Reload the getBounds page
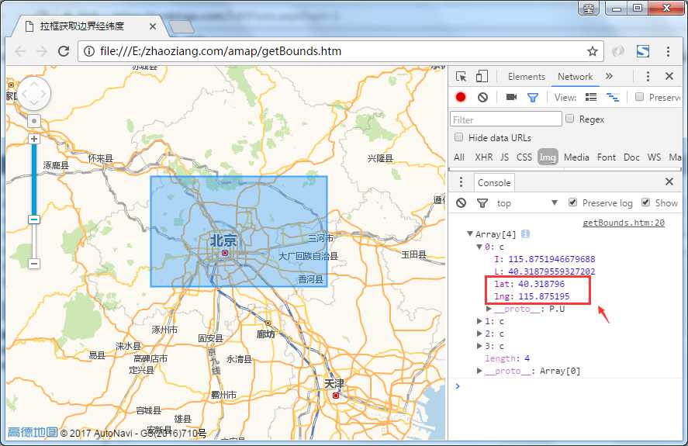The height and width of the screenshot is (446, 688). [x=64, y=51]
